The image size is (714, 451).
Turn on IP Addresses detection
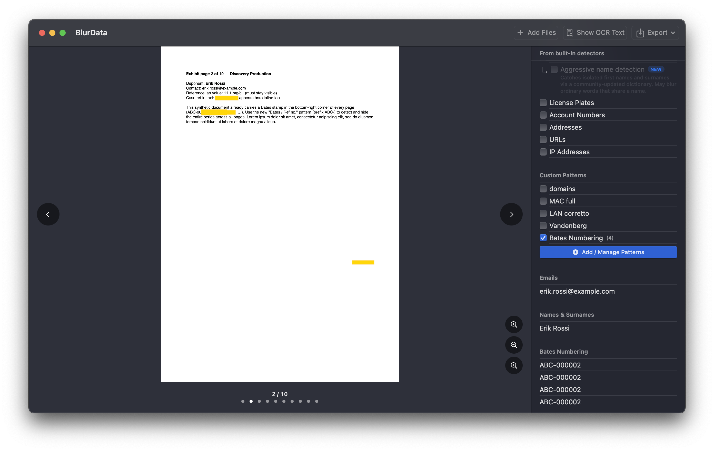tap(543, 152)
